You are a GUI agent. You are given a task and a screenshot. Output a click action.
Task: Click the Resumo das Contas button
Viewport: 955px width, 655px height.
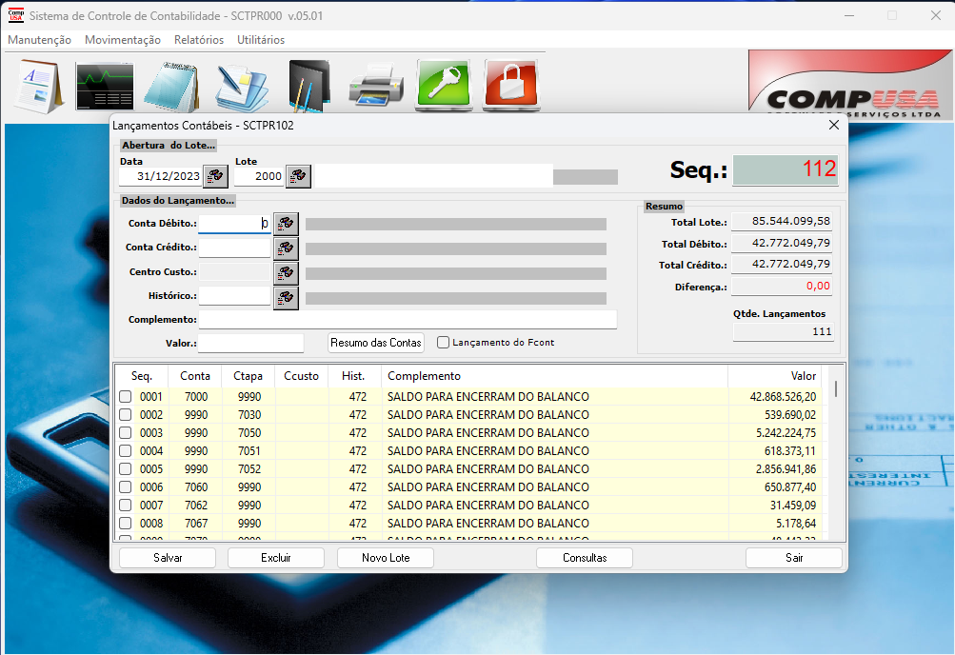[x=376, y=343]
